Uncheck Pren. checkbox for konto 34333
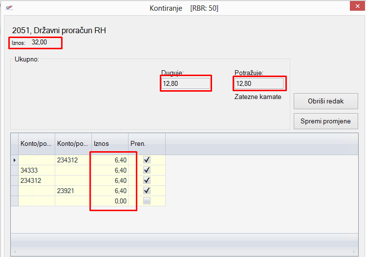The height and width of the screenshot is (257, 366). [x=147, y=170]
